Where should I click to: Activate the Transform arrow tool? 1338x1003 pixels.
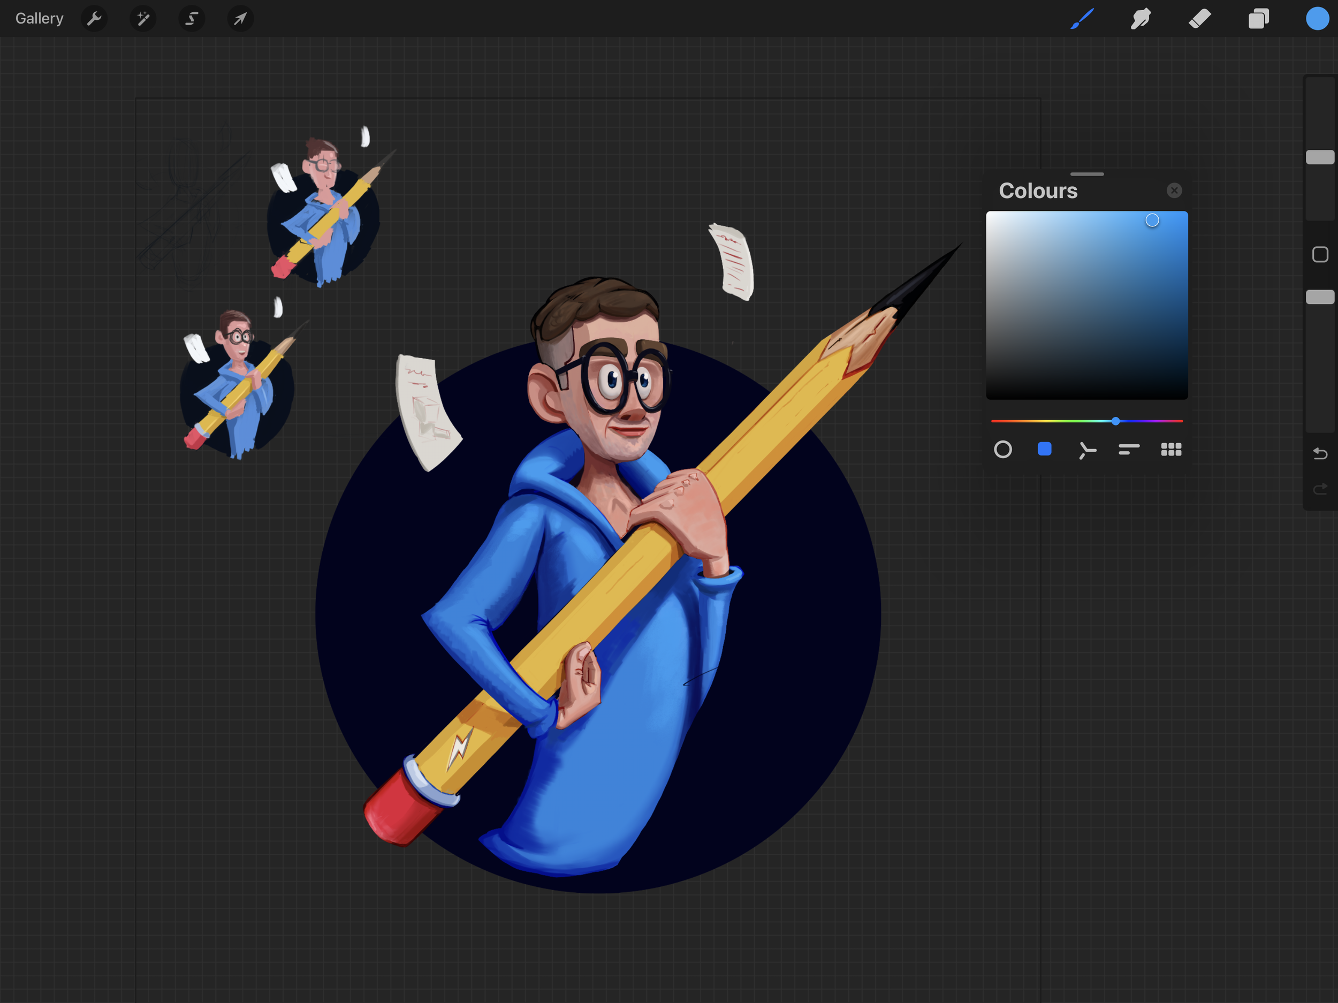coord(240,19)
